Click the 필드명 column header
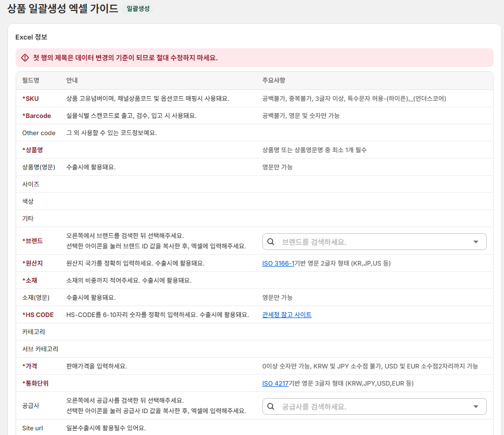504x435 pixels. 31,80
